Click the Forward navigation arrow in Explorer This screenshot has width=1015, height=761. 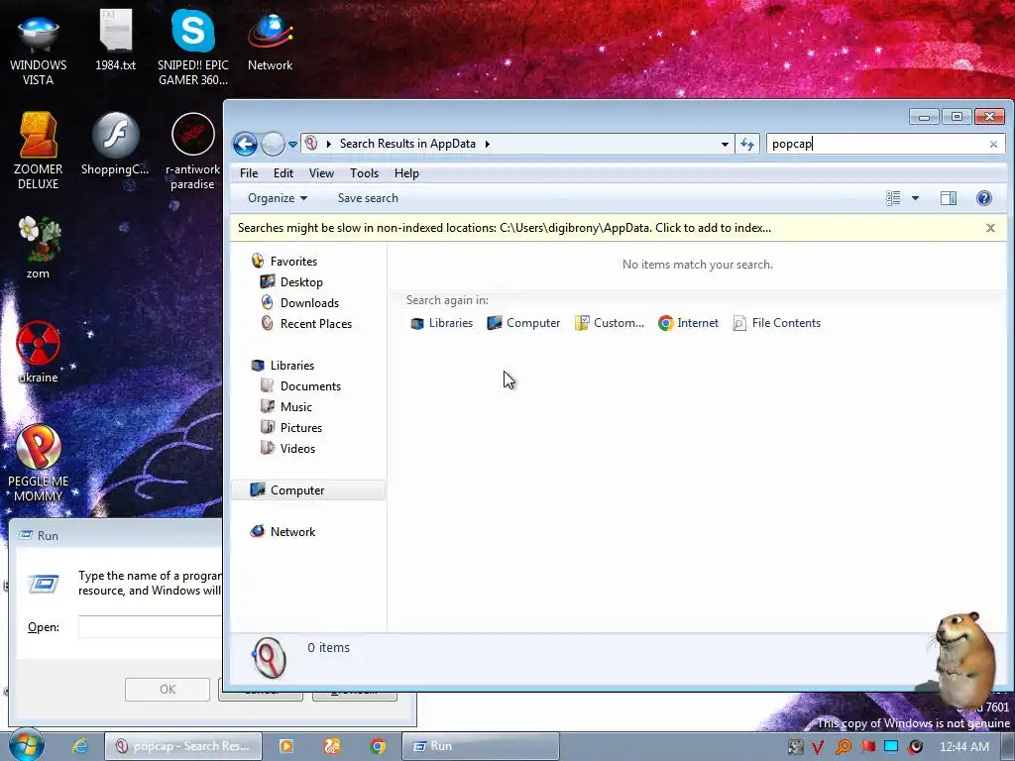(x=273, y=144)
